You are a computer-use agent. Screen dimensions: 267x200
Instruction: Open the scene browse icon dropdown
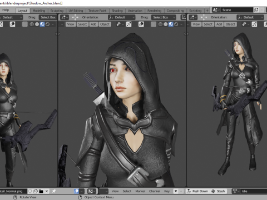(x=216, y=10)
